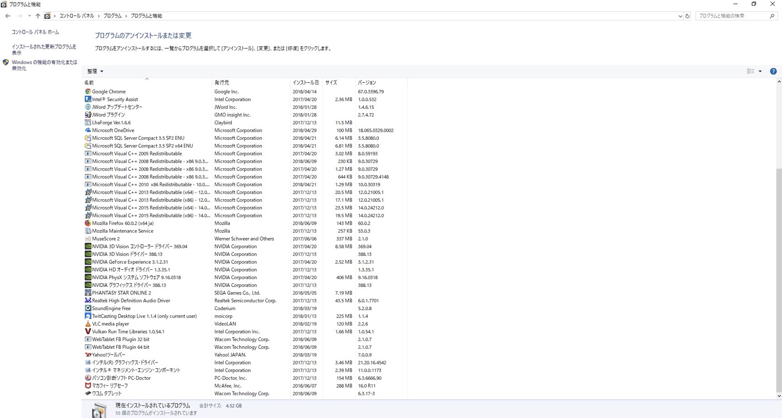
Task: Click the refresh icon beside the address bar
Action: 687,16
